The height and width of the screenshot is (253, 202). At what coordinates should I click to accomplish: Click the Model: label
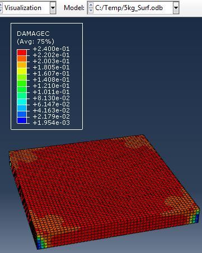[74, 8]
